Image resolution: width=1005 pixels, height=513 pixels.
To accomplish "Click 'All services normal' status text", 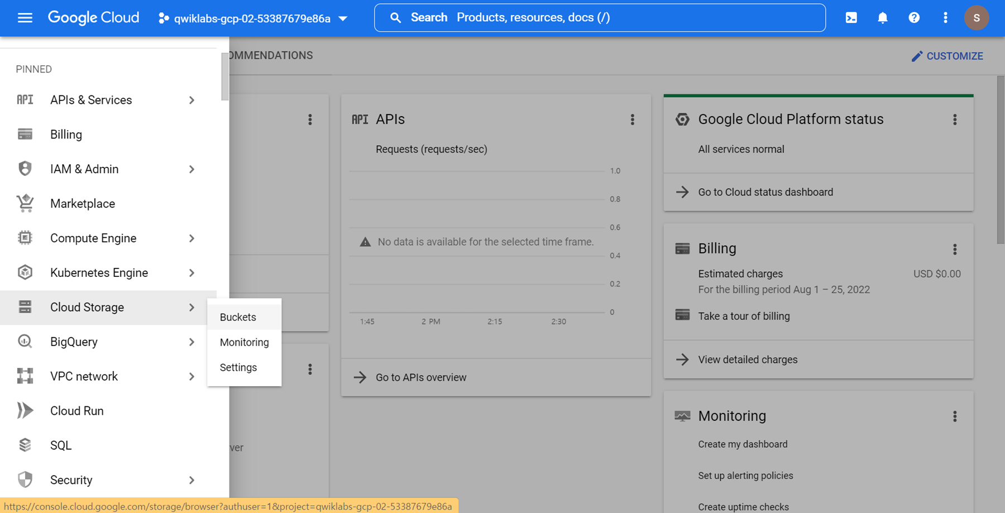I will pyautogui.click(x=741, y=149).
